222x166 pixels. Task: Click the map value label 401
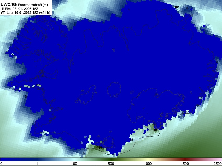click(156, 130)
